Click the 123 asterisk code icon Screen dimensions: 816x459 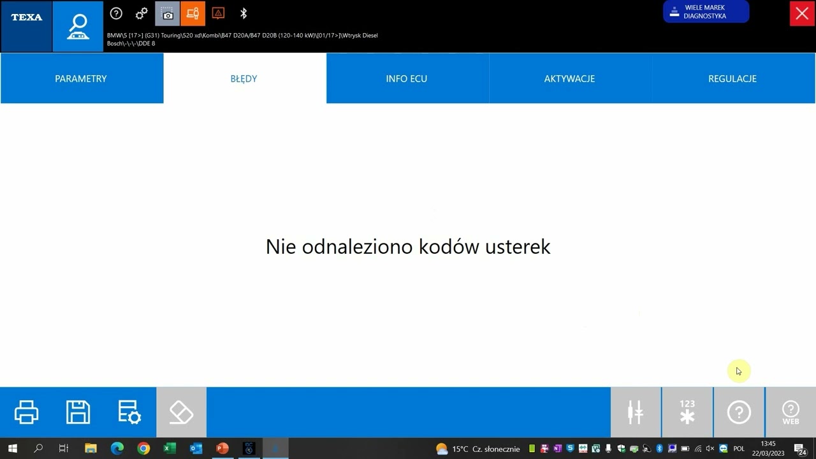pos(687,412)
